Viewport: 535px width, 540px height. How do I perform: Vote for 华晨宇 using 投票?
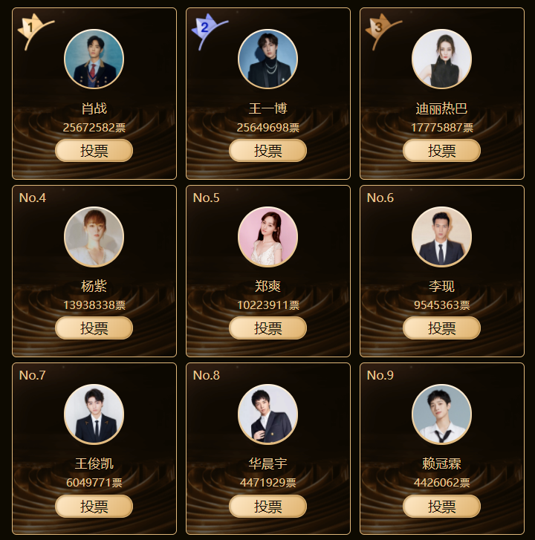tap(268, 506)
